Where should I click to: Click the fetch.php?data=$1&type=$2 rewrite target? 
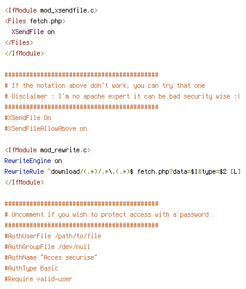tap(182, 171)
